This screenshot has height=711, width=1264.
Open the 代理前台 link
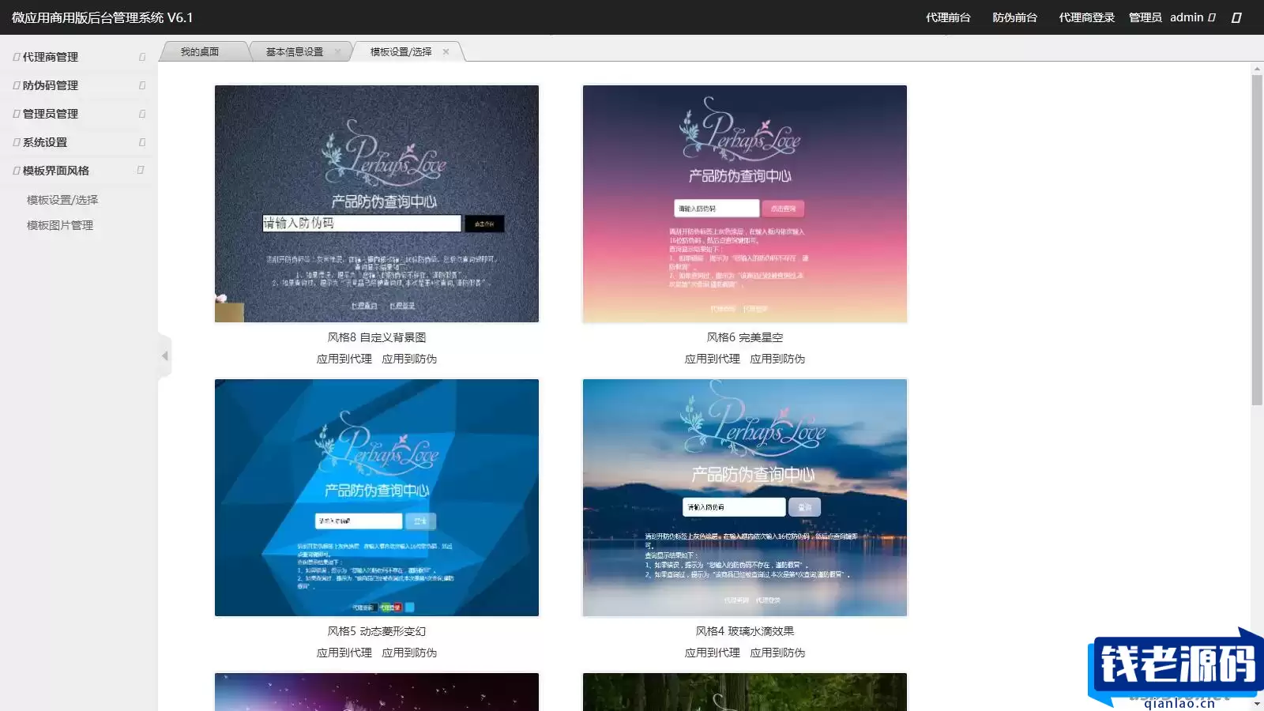click(948, 17)
